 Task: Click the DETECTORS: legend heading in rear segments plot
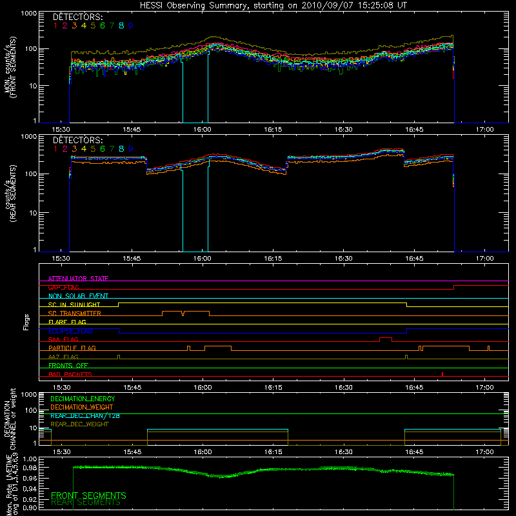pyautogui.click(x=77, y=140)
